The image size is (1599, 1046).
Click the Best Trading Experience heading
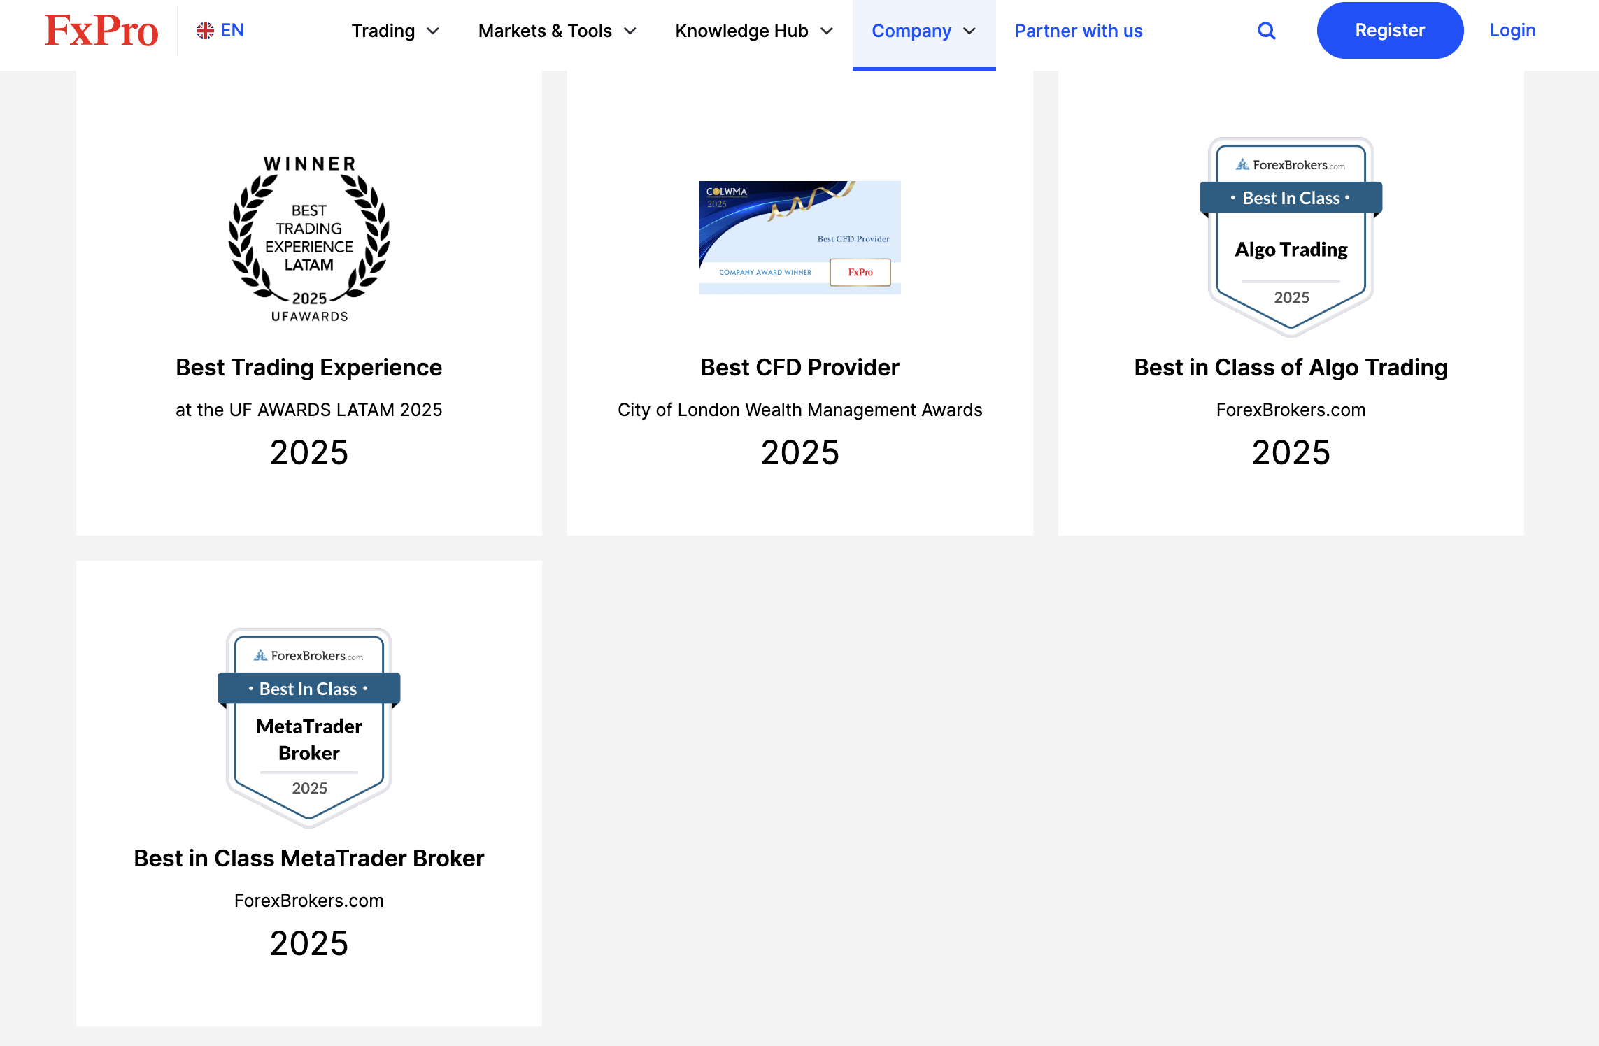tap(308, 368)
